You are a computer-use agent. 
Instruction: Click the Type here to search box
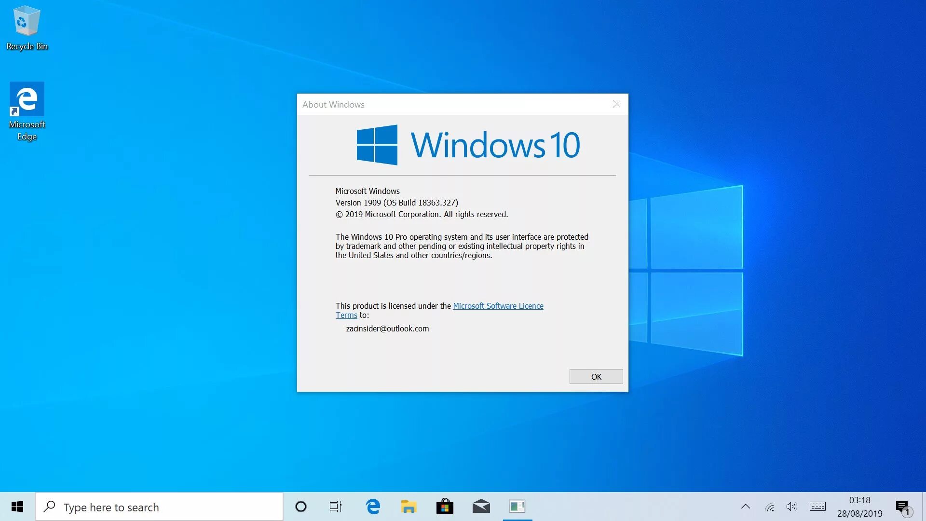click(159, 507)
